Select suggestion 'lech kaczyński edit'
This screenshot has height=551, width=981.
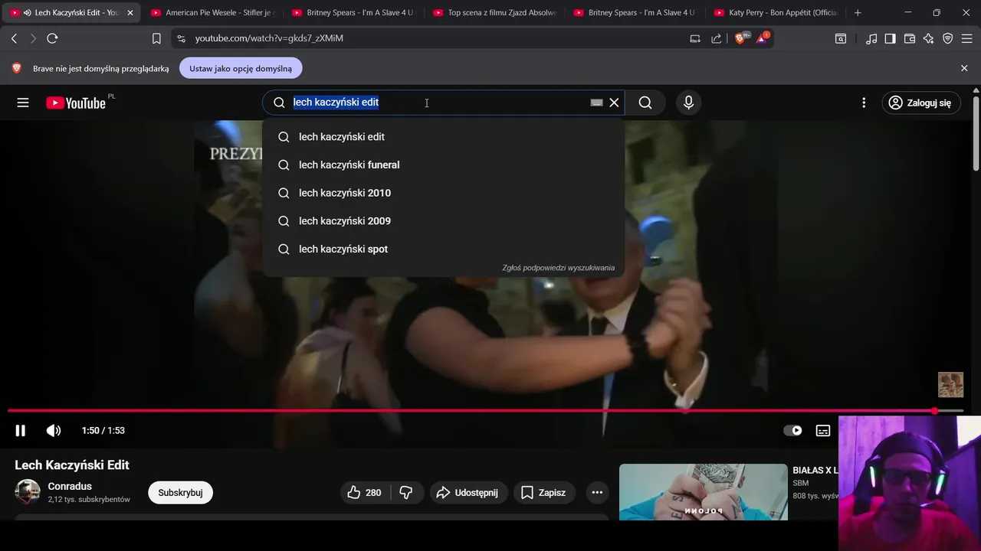click(443, 137)
